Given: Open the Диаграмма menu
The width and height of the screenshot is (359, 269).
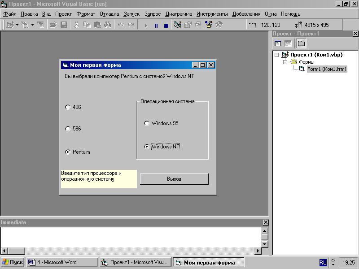Looking at the screenshot, I should [179, 14].
